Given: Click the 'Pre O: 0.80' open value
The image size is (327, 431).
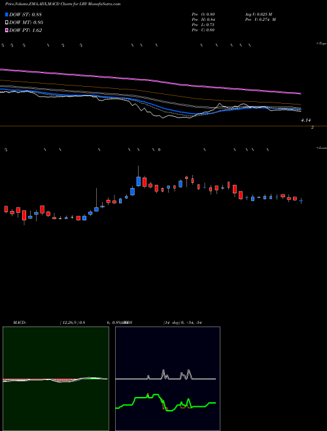Looking at the screenshot, I should 203,14.
